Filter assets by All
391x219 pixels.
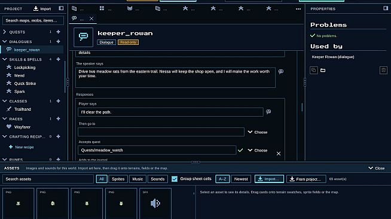[102, 179]
